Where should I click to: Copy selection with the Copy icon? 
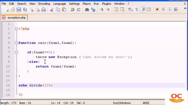58,10
